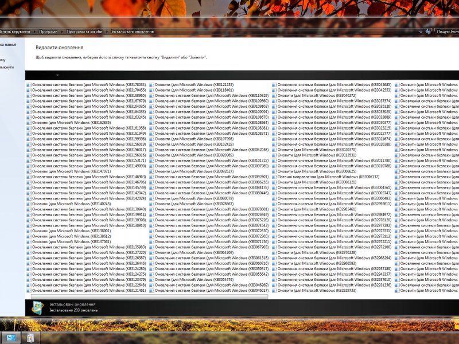459x344 pixels.
Task: Click the icon of update KB3121255
Action: [151, 85]
